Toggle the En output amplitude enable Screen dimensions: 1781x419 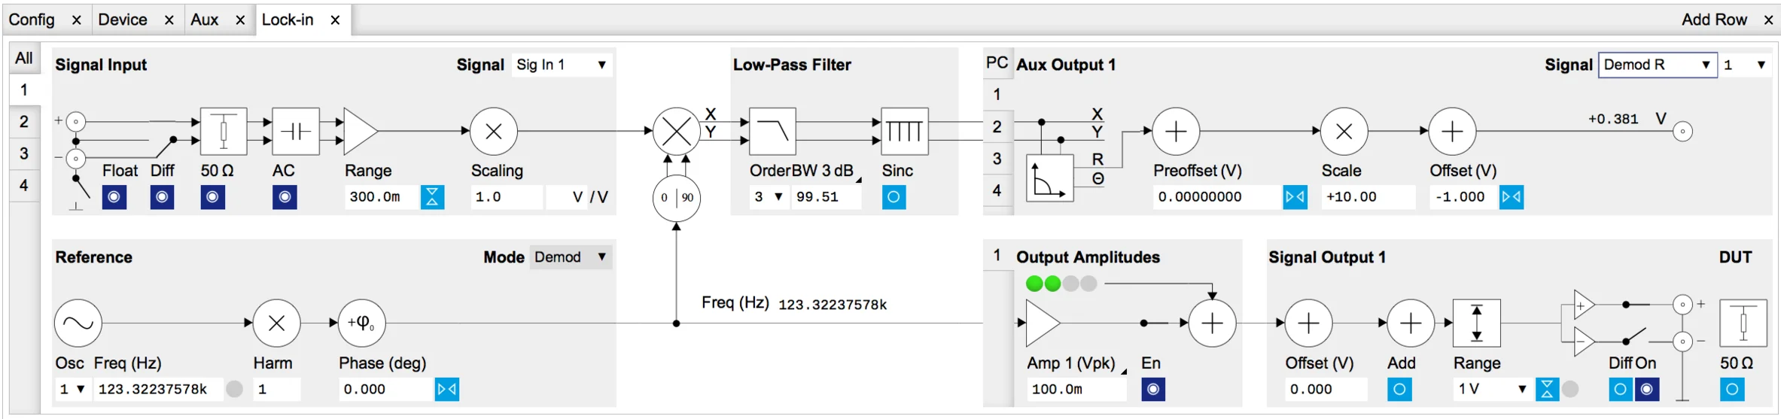(x=1153, y=389)
